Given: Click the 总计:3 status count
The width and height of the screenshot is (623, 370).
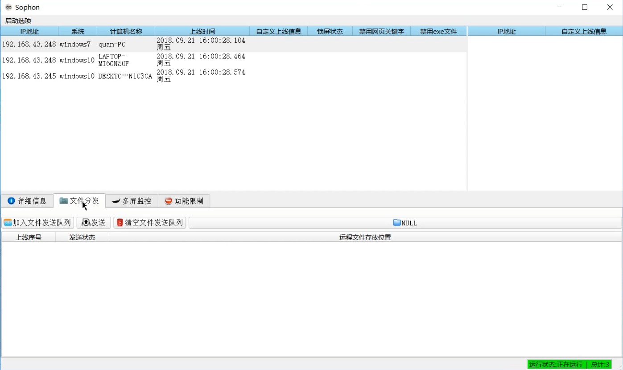Looking at the screenshot, I should pos(600,365).
